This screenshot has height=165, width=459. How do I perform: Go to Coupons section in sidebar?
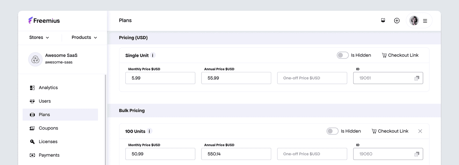tap(48, 128)
